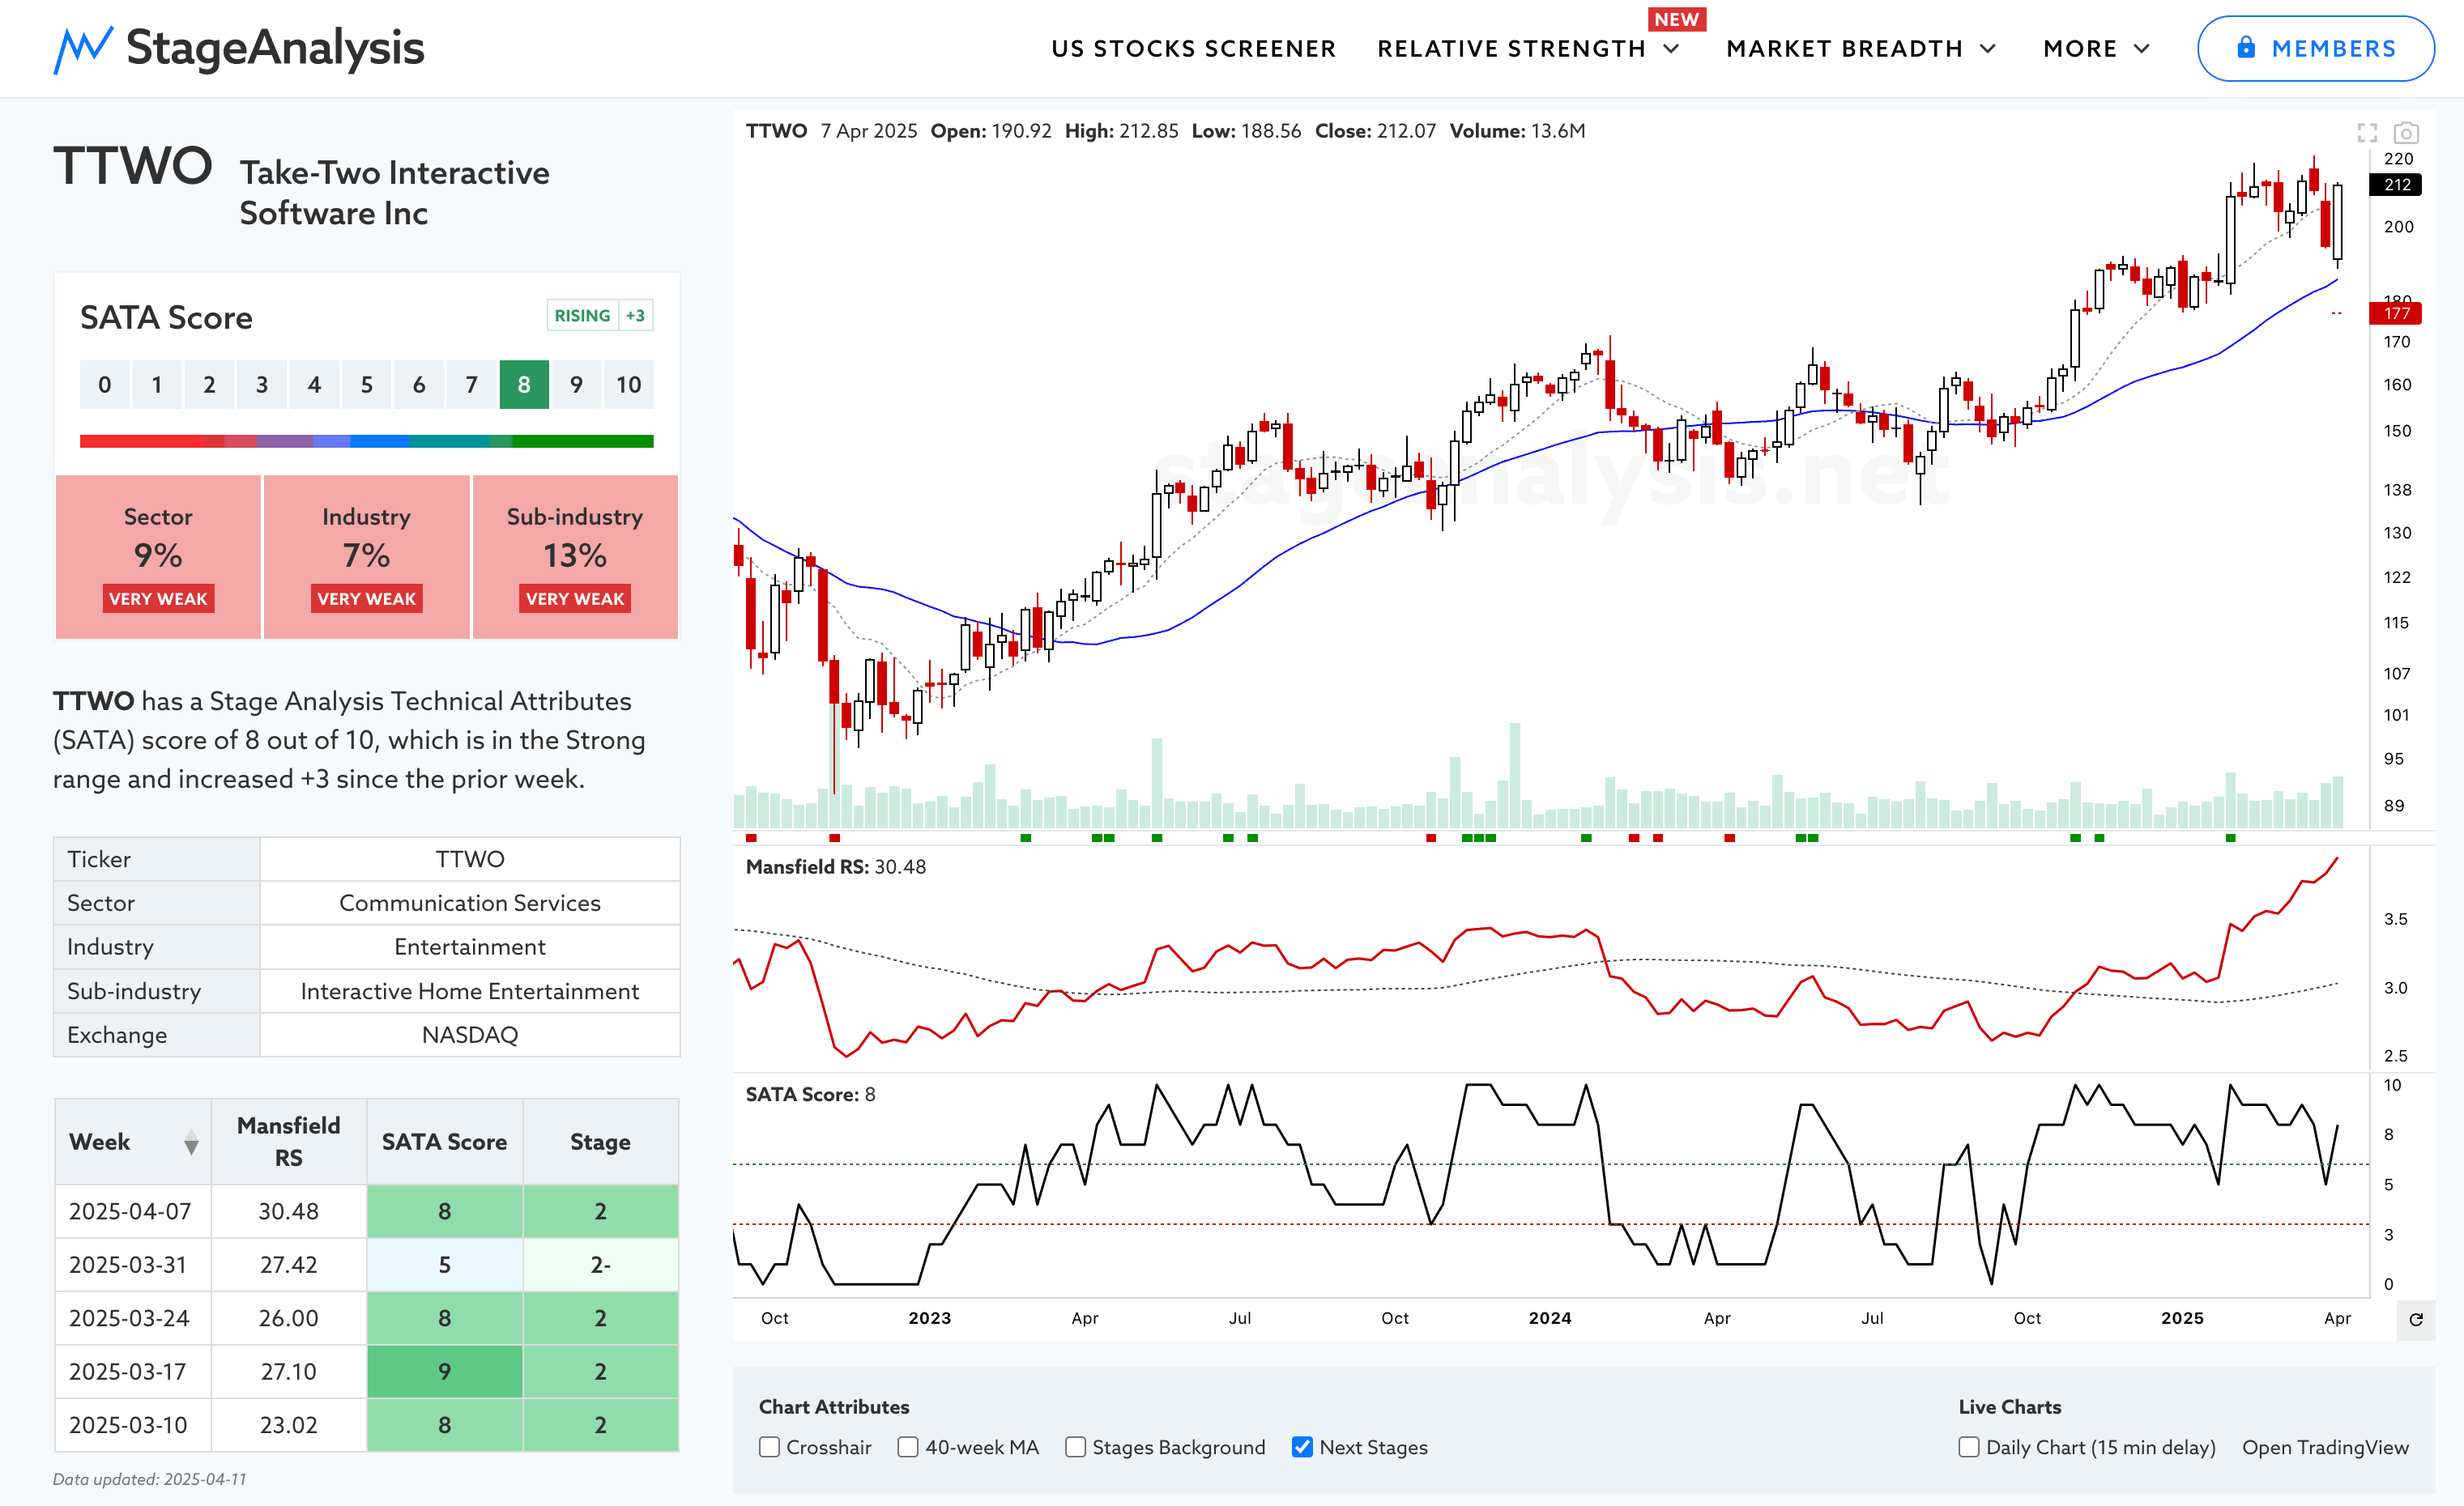Click the Members lock icon
This screenshot has height=1506, width=2464.
pyautogui.click(x=2246, y=48)
